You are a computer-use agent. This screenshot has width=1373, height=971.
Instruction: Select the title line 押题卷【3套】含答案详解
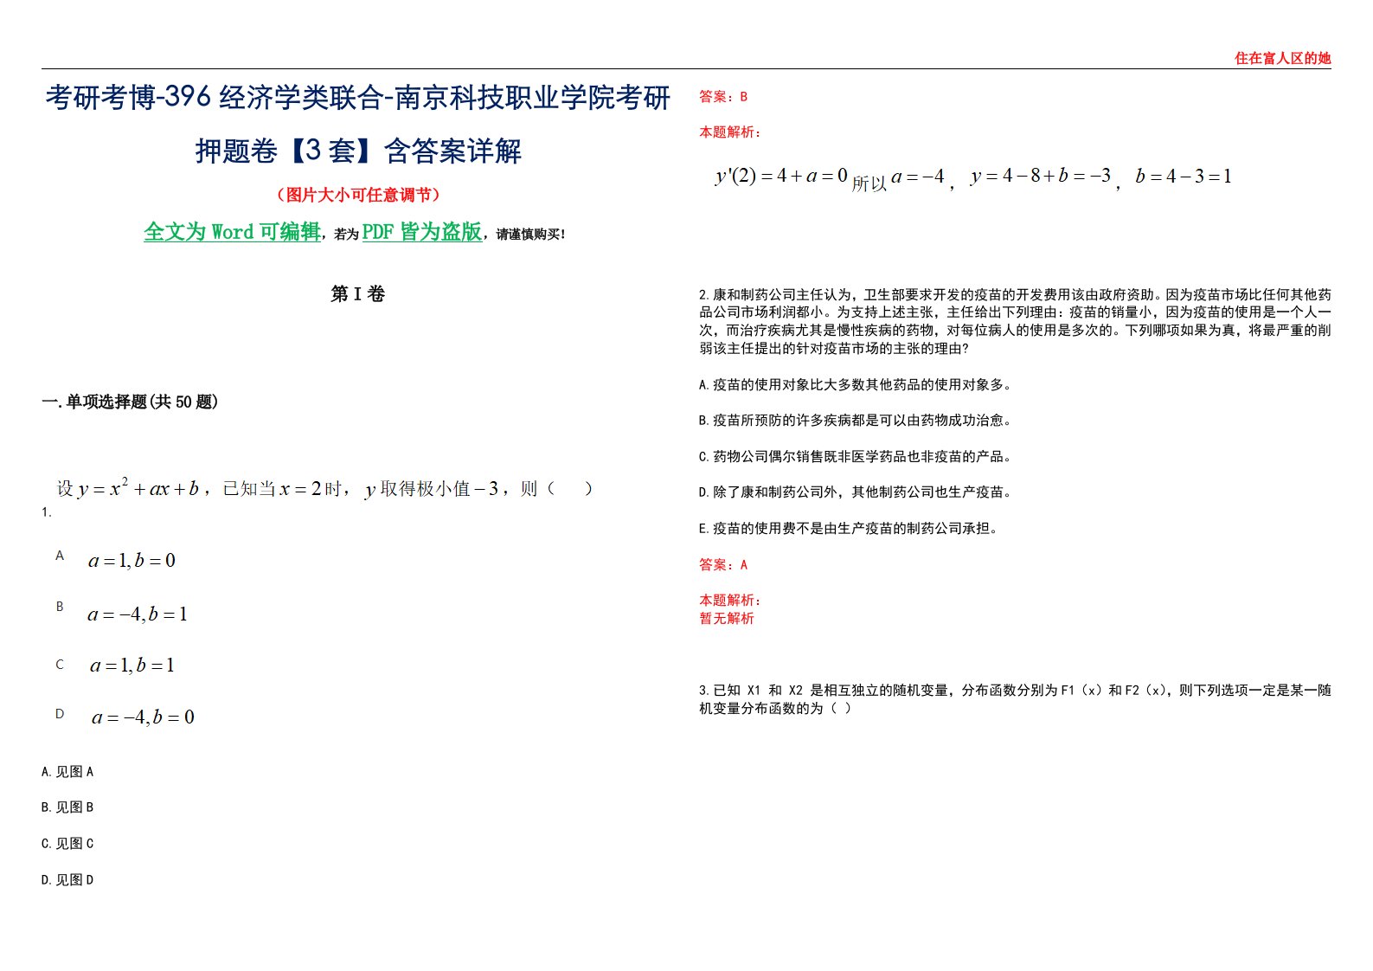coord(358,151)
